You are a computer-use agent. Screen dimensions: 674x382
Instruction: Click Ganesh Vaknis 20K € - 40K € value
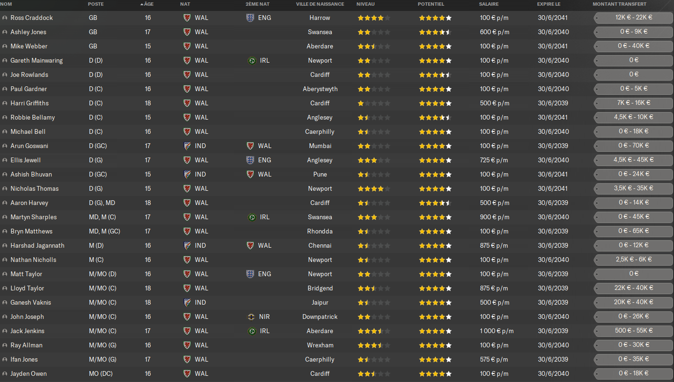tap(634, 302)
